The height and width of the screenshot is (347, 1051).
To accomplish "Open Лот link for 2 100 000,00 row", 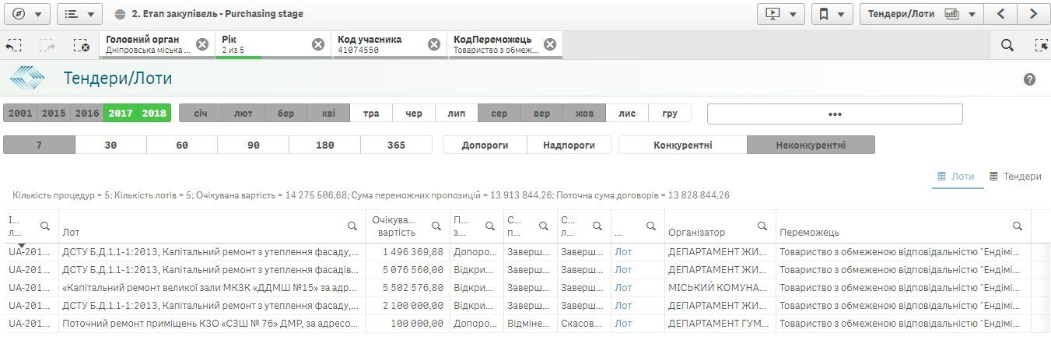I will (623, 305).
